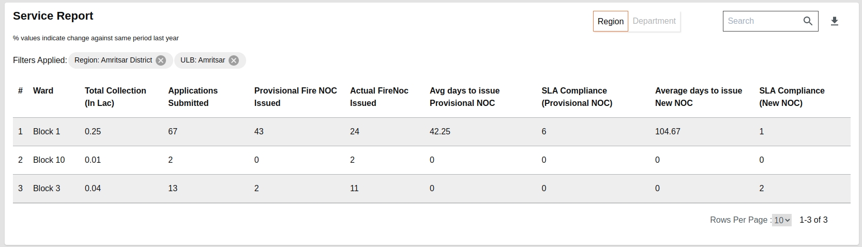
Task: Sort by SLA Compliance (Provisional NOC) column
Action: click(x=577, y=97)
